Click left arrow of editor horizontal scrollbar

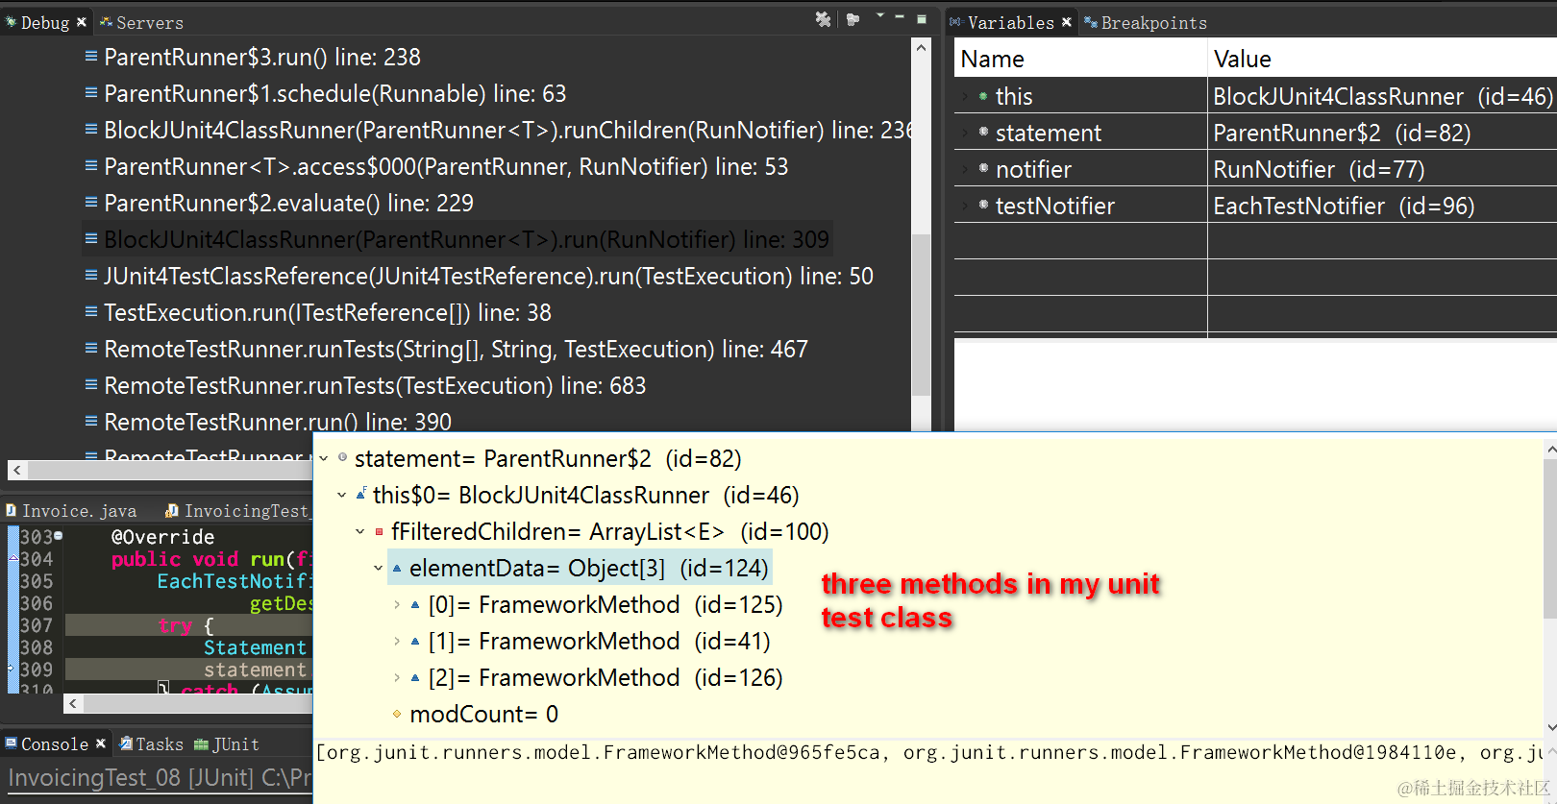pyautogui.click(x=73, y=703)
